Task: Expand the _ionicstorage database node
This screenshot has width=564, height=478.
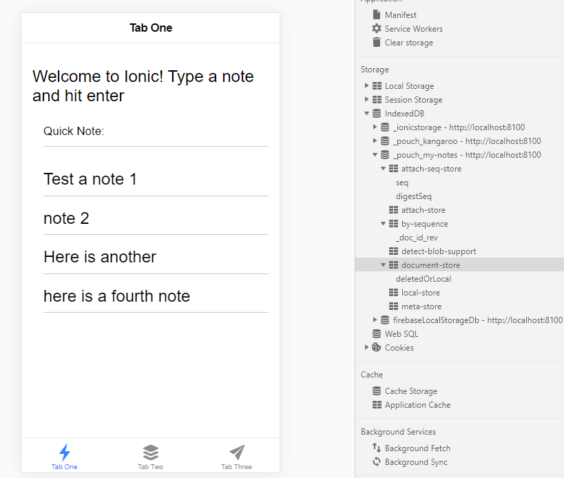Action: coord(375,127)
